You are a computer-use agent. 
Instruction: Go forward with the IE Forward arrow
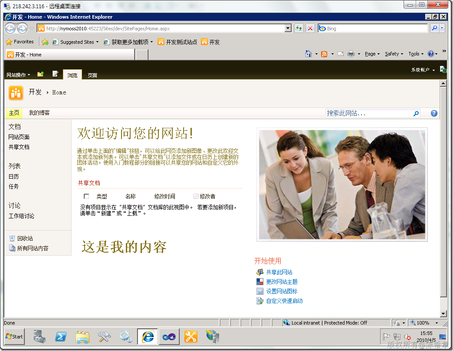[x=22, y=29]
